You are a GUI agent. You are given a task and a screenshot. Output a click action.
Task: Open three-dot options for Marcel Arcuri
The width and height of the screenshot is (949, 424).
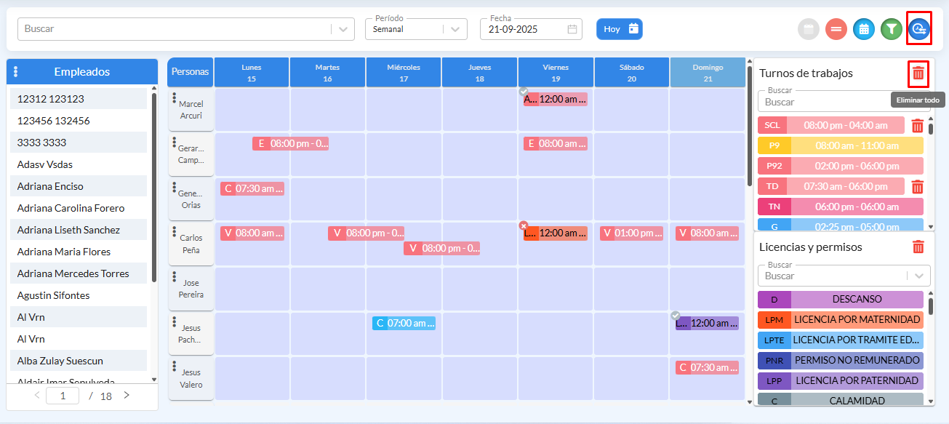coord(175,98)
